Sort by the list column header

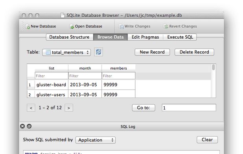pos(52,68)
